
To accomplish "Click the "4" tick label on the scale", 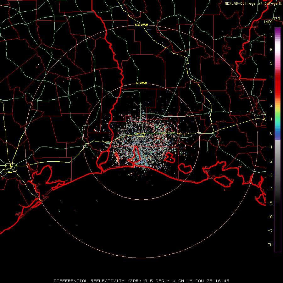I will 271,77.
